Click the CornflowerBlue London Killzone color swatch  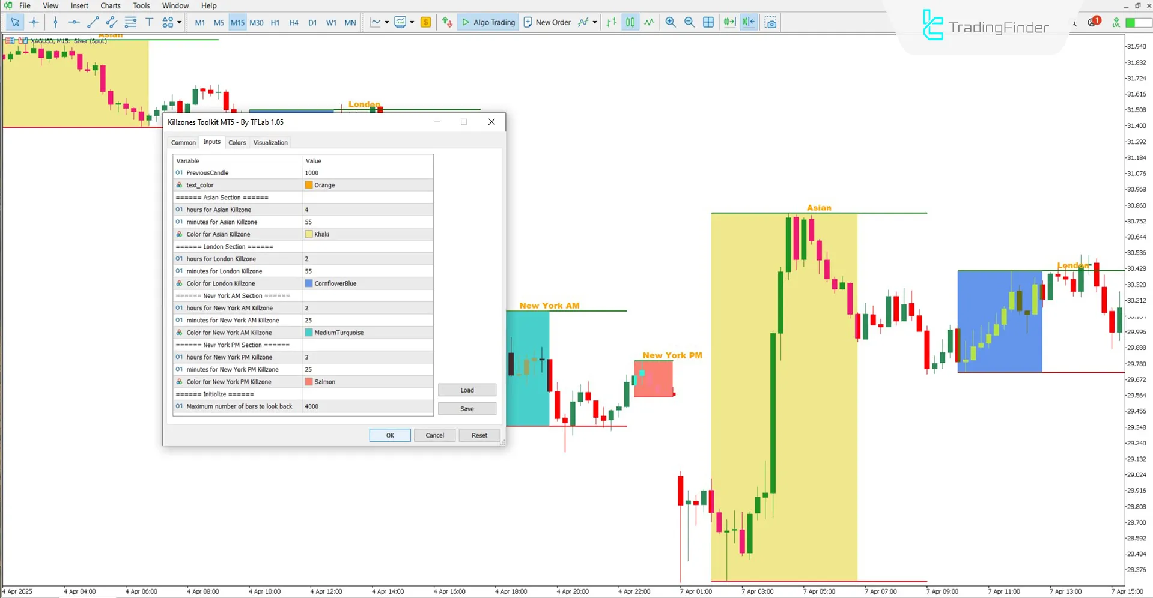pyautogui.click(x=309, y=283)
